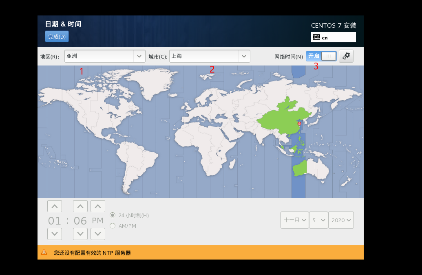This screenshot has width=422, height=275.
Task: Select the AM/PM time format radio button
Action: point(112,225)
